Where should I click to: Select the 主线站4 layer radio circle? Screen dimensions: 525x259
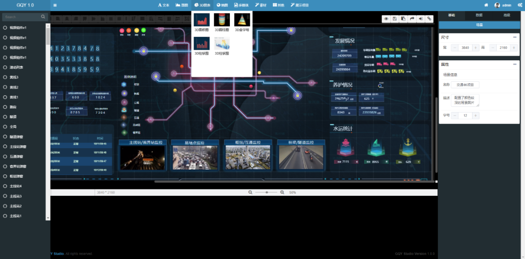click(x=5, y=186)
